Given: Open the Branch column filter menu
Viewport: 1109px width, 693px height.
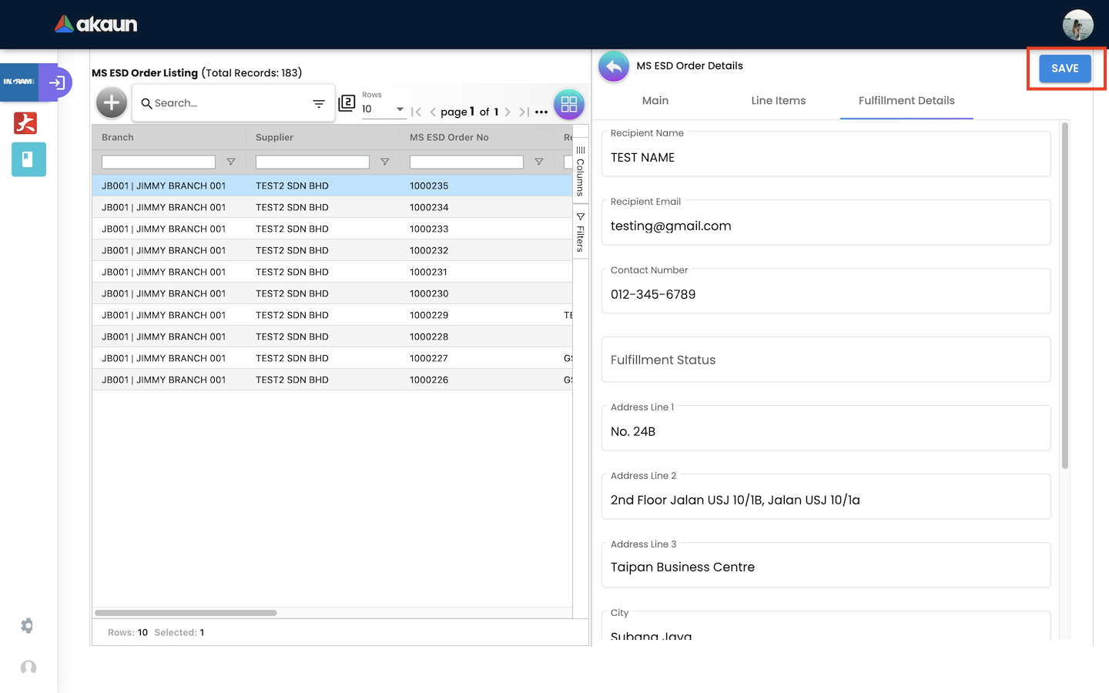Looking at the screenshot, I should point(230,162).
